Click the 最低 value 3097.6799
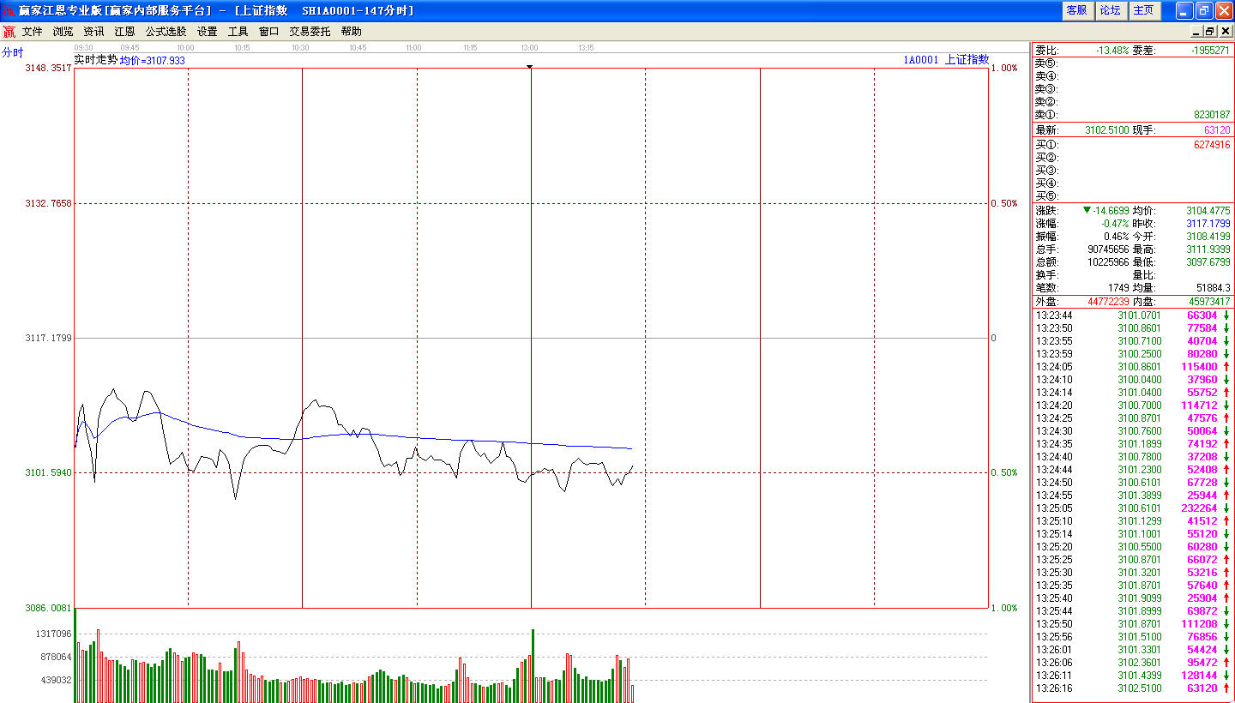1235x703 pixels. click(1208, 261)
